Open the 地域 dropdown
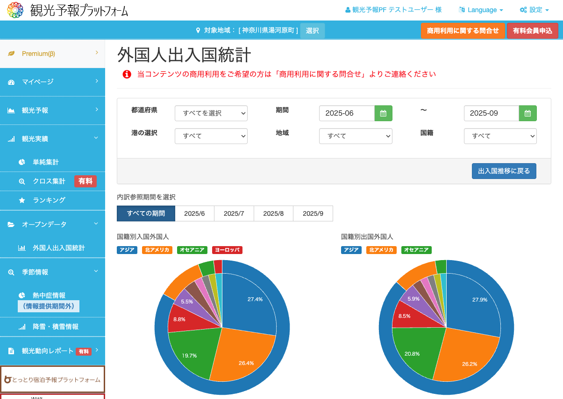Image resolution: width=563 pixels, height=399 pixels. tap(356, 136)
